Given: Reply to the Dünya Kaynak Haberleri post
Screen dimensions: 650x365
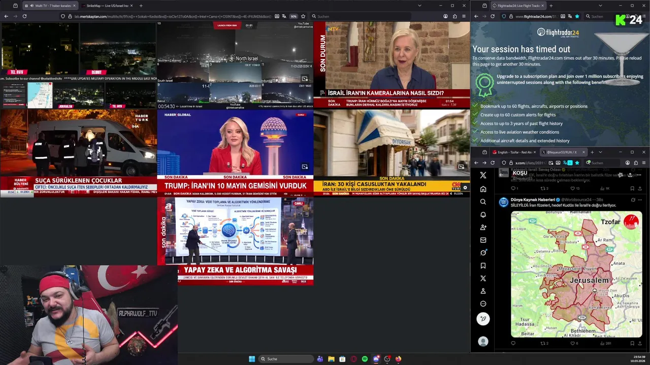Looking at the screenshot, I should point(513,343).
